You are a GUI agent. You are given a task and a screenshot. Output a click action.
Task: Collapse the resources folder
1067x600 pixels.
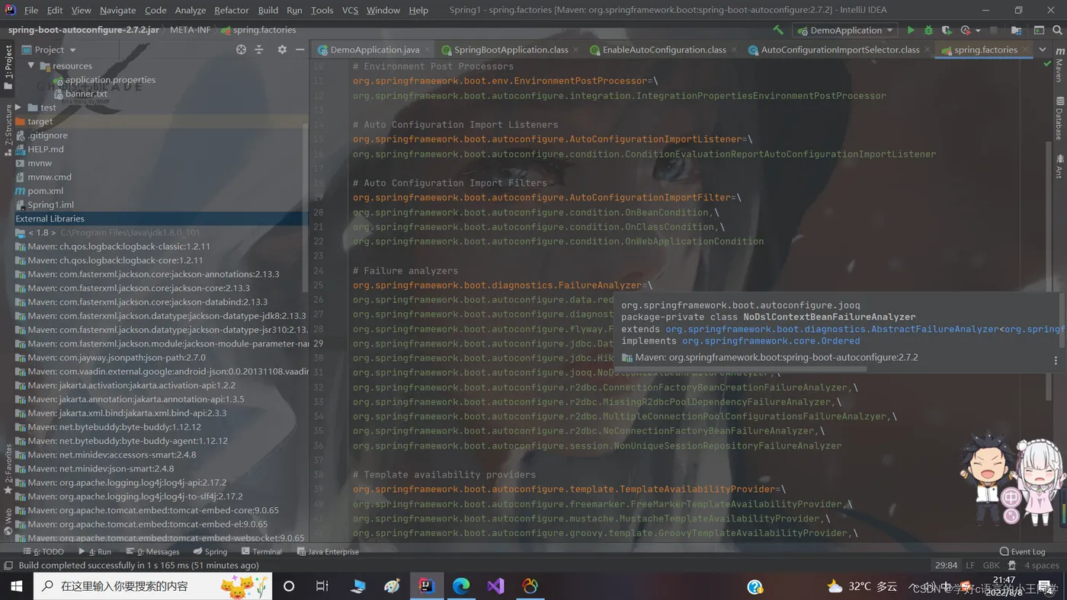[31, 65]
